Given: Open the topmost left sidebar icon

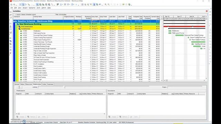Looking at the screenshot, I should [11, 12].
